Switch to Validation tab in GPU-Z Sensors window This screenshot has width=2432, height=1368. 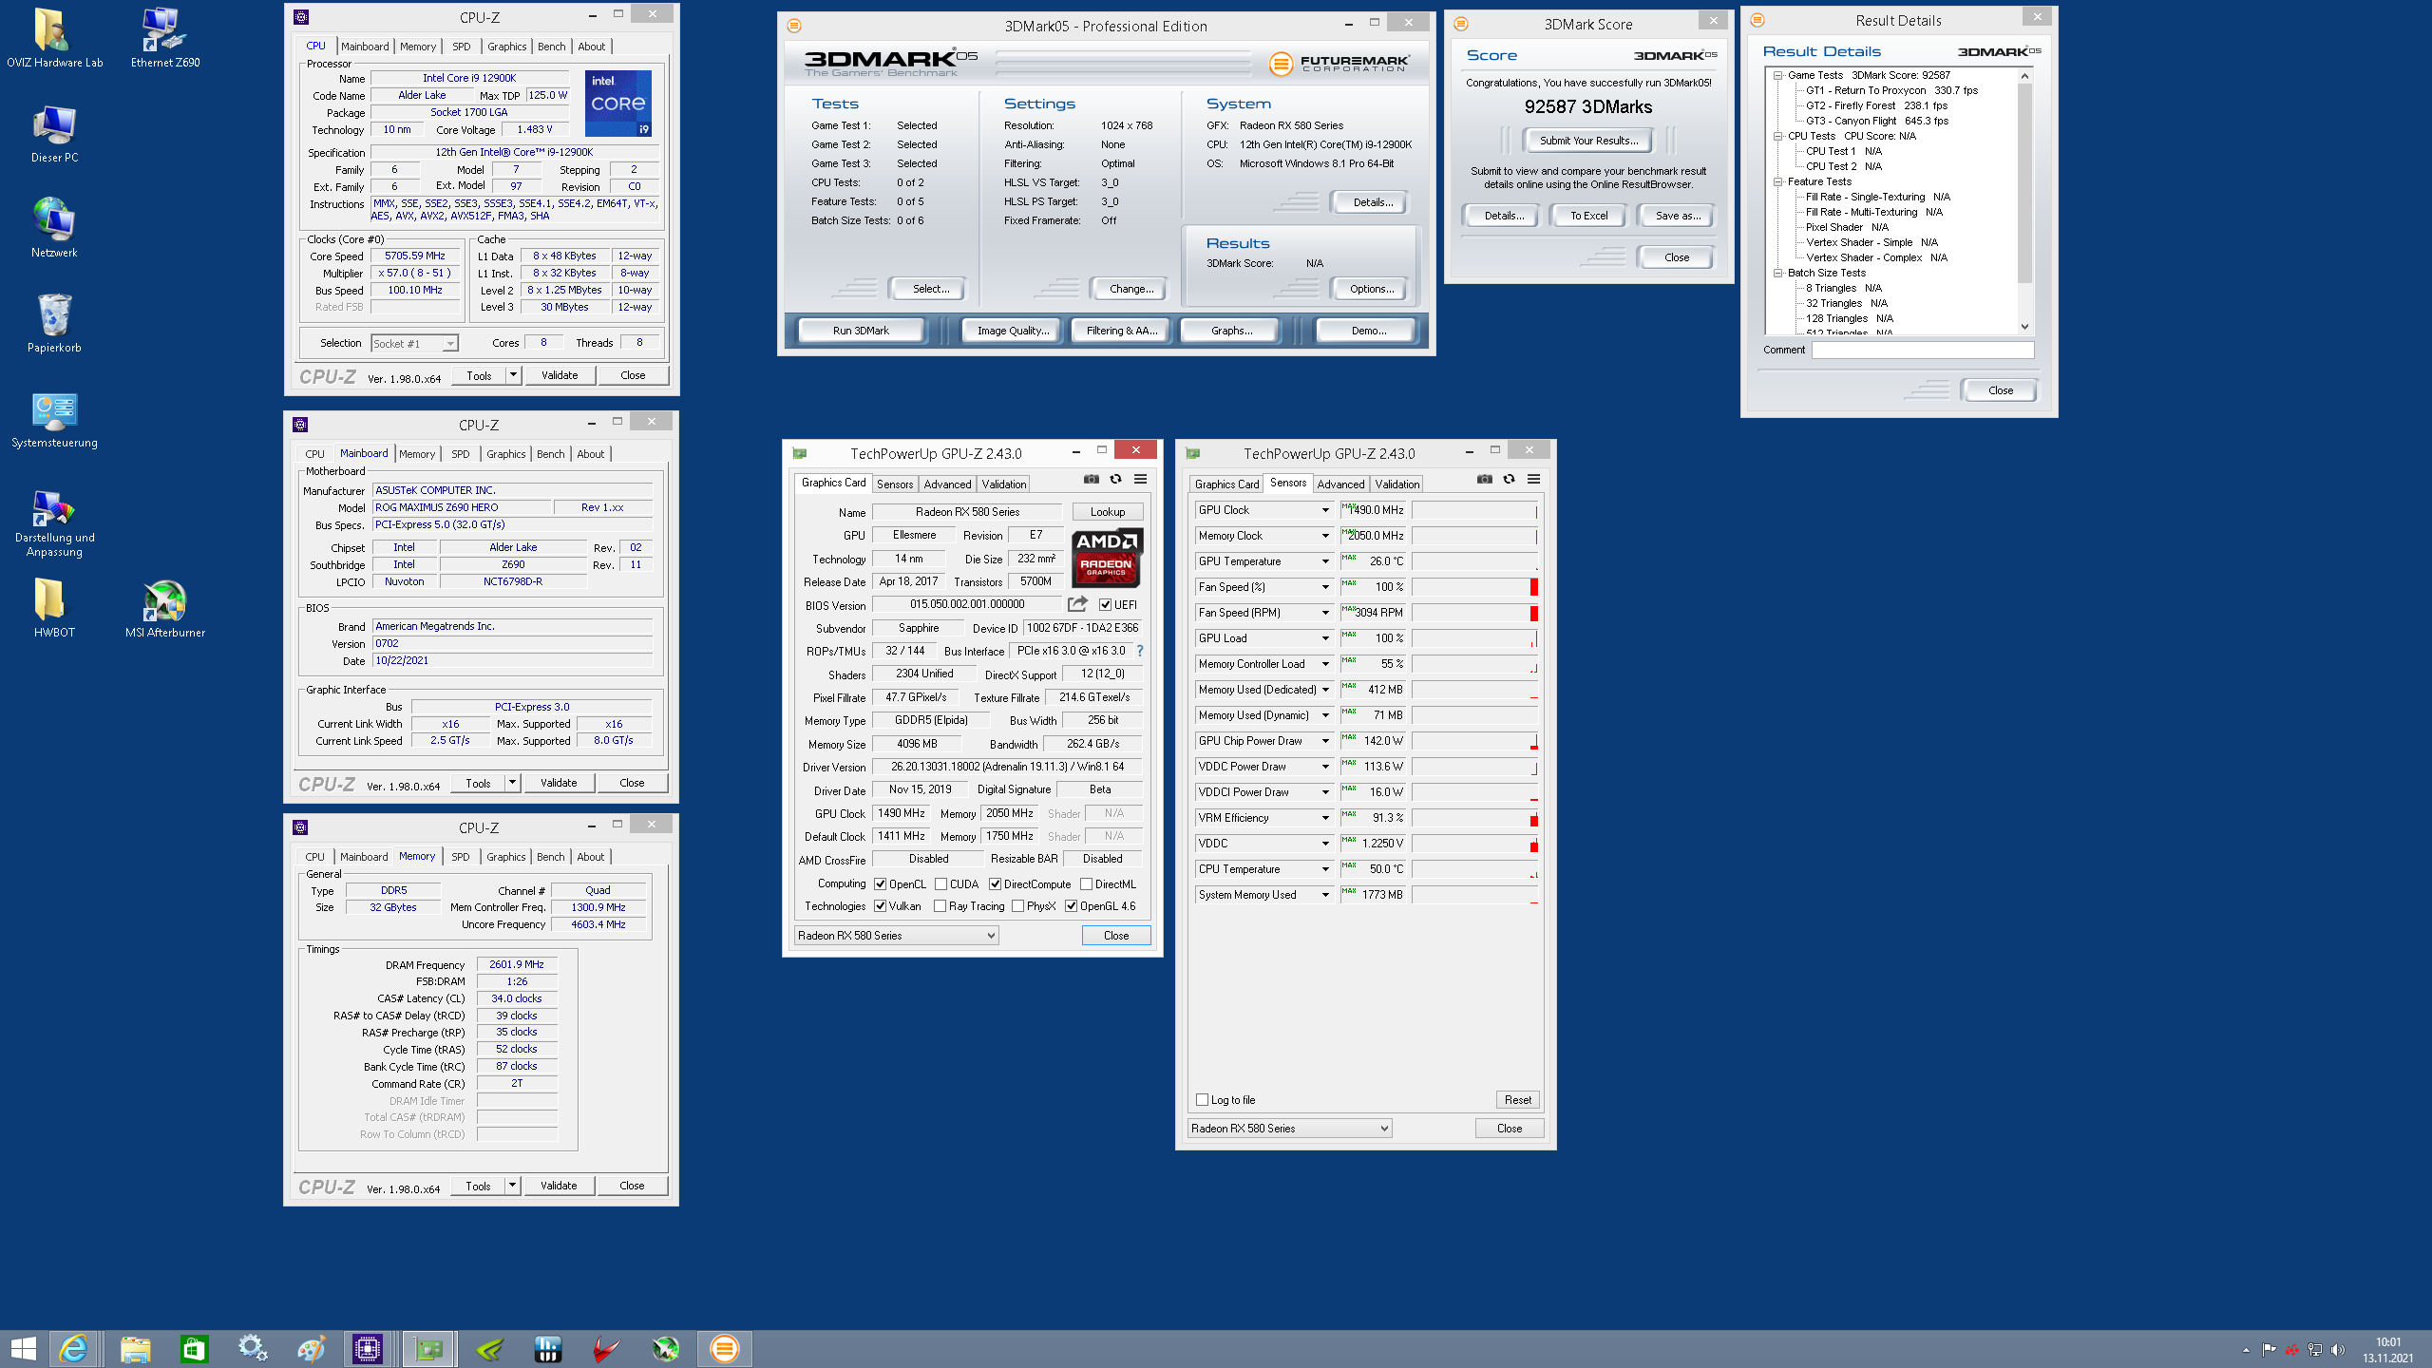coord(1396,484)
